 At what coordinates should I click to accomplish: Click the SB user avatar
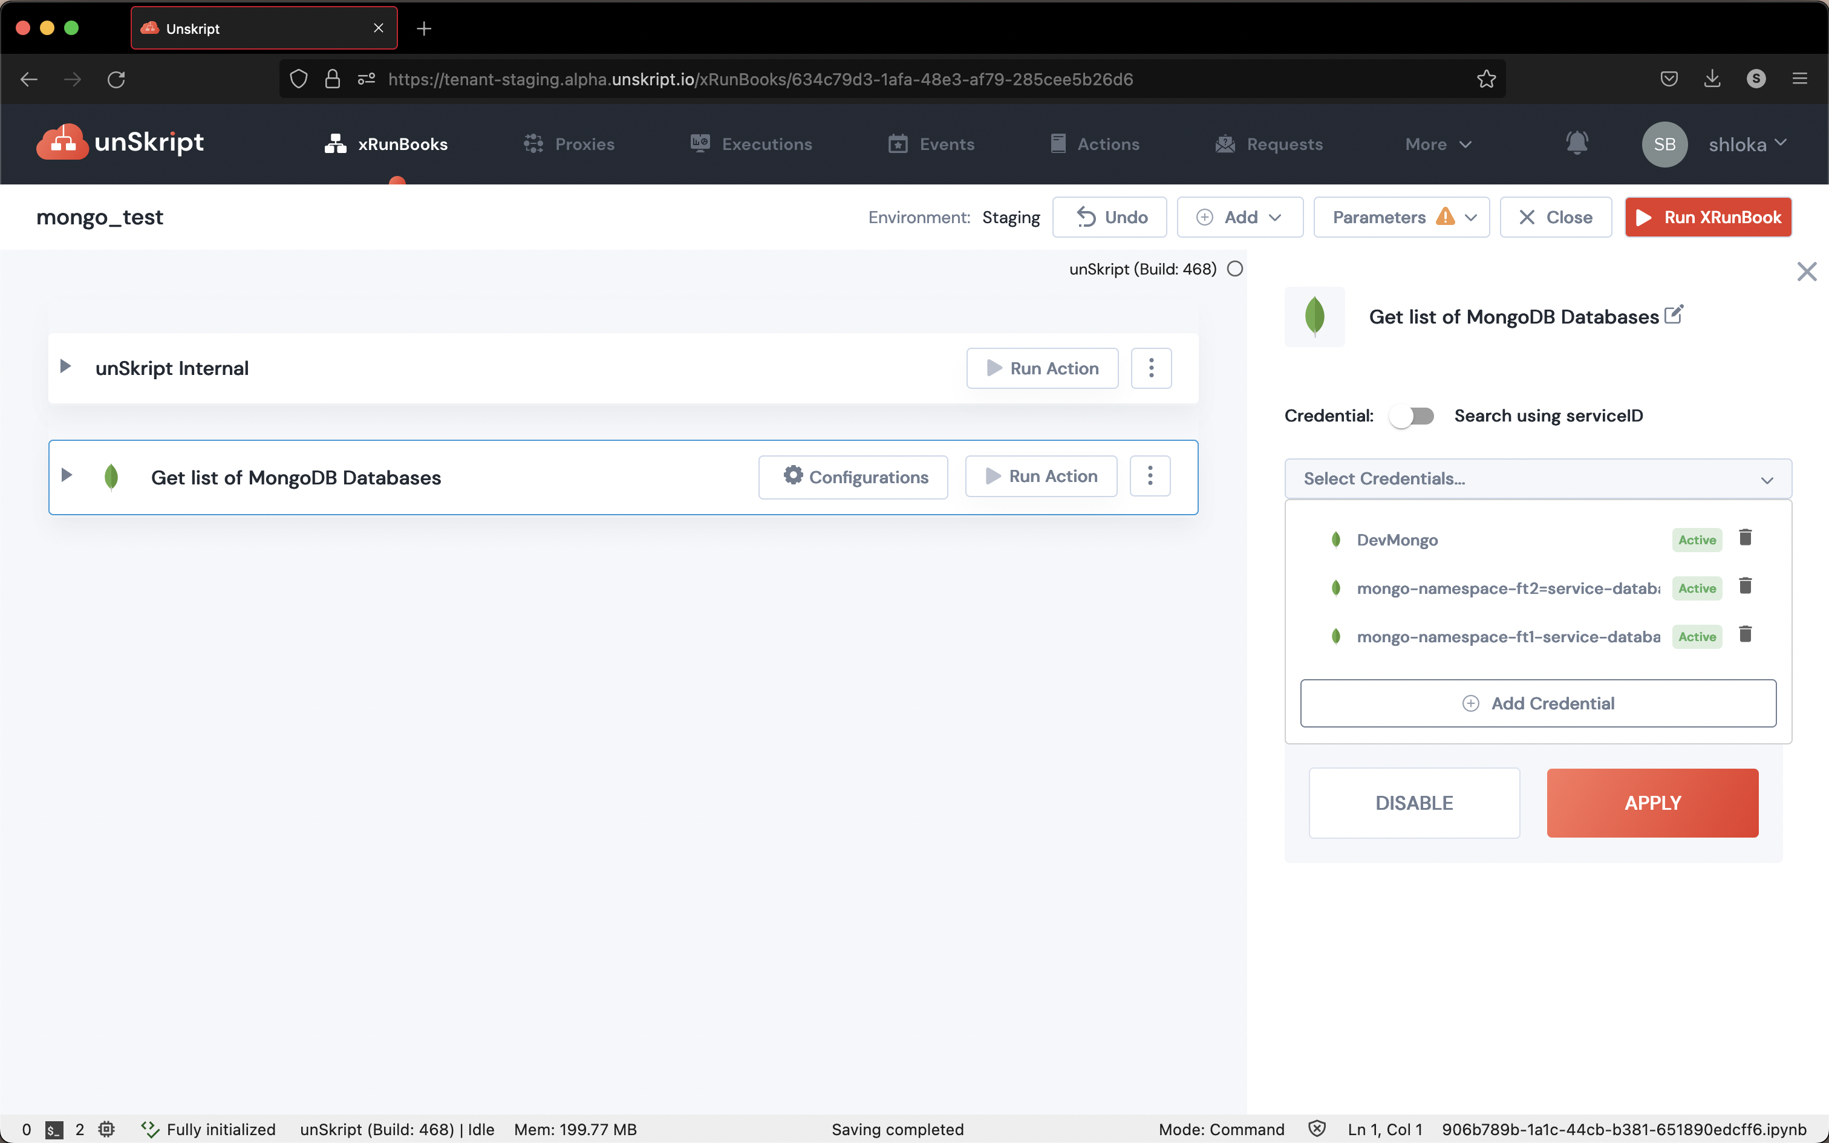tap(1664, 144)
